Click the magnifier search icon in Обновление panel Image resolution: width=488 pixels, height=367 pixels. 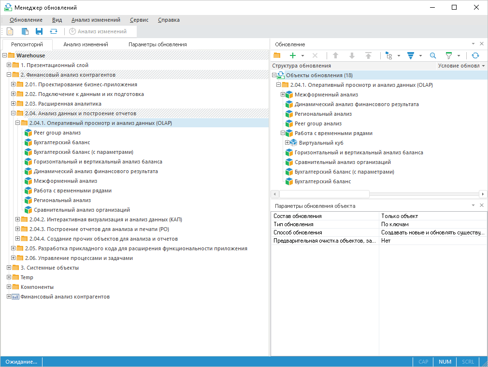click(x=433, y=55)
